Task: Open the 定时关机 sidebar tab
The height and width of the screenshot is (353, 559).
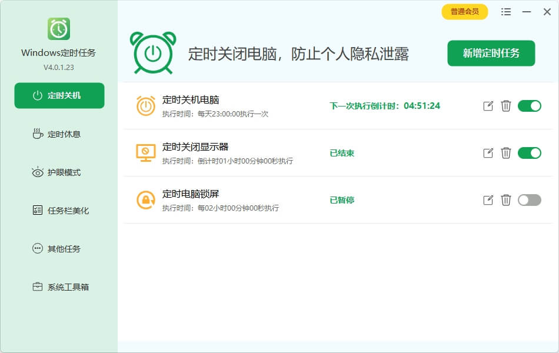Action: [x=59, y=95]
